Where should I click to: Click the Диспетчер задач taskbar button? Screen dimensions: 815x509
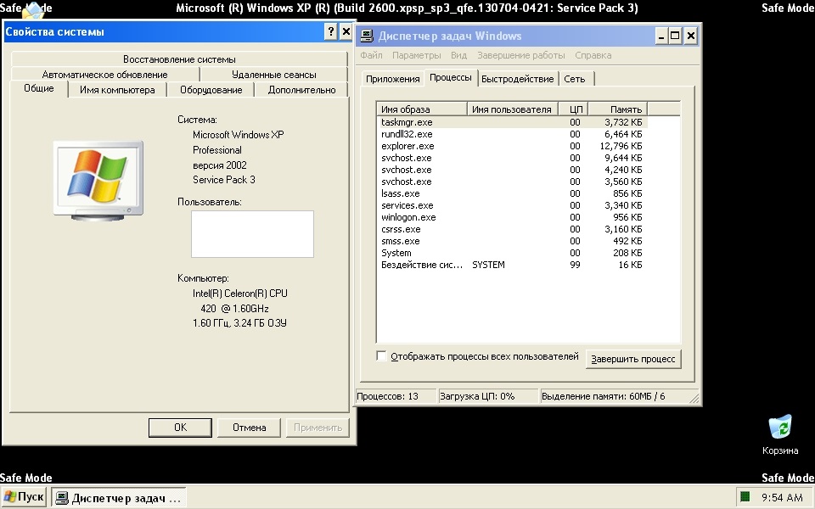(119, 498)
